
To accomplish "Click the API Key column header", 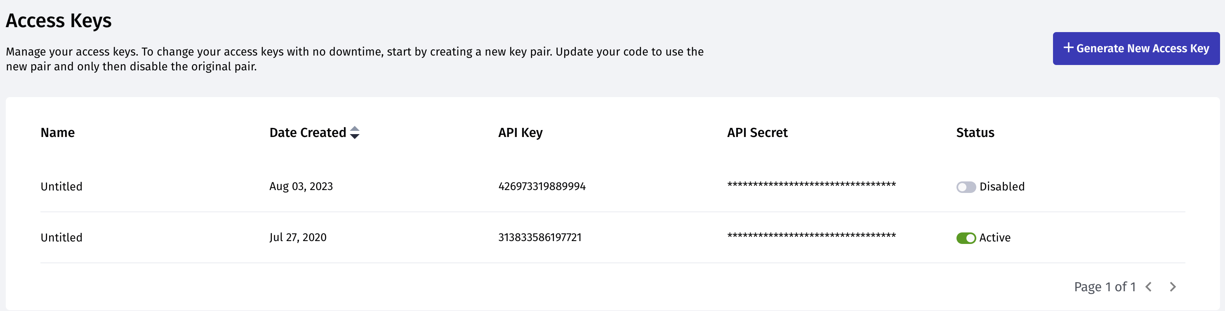I will point(520,133).
